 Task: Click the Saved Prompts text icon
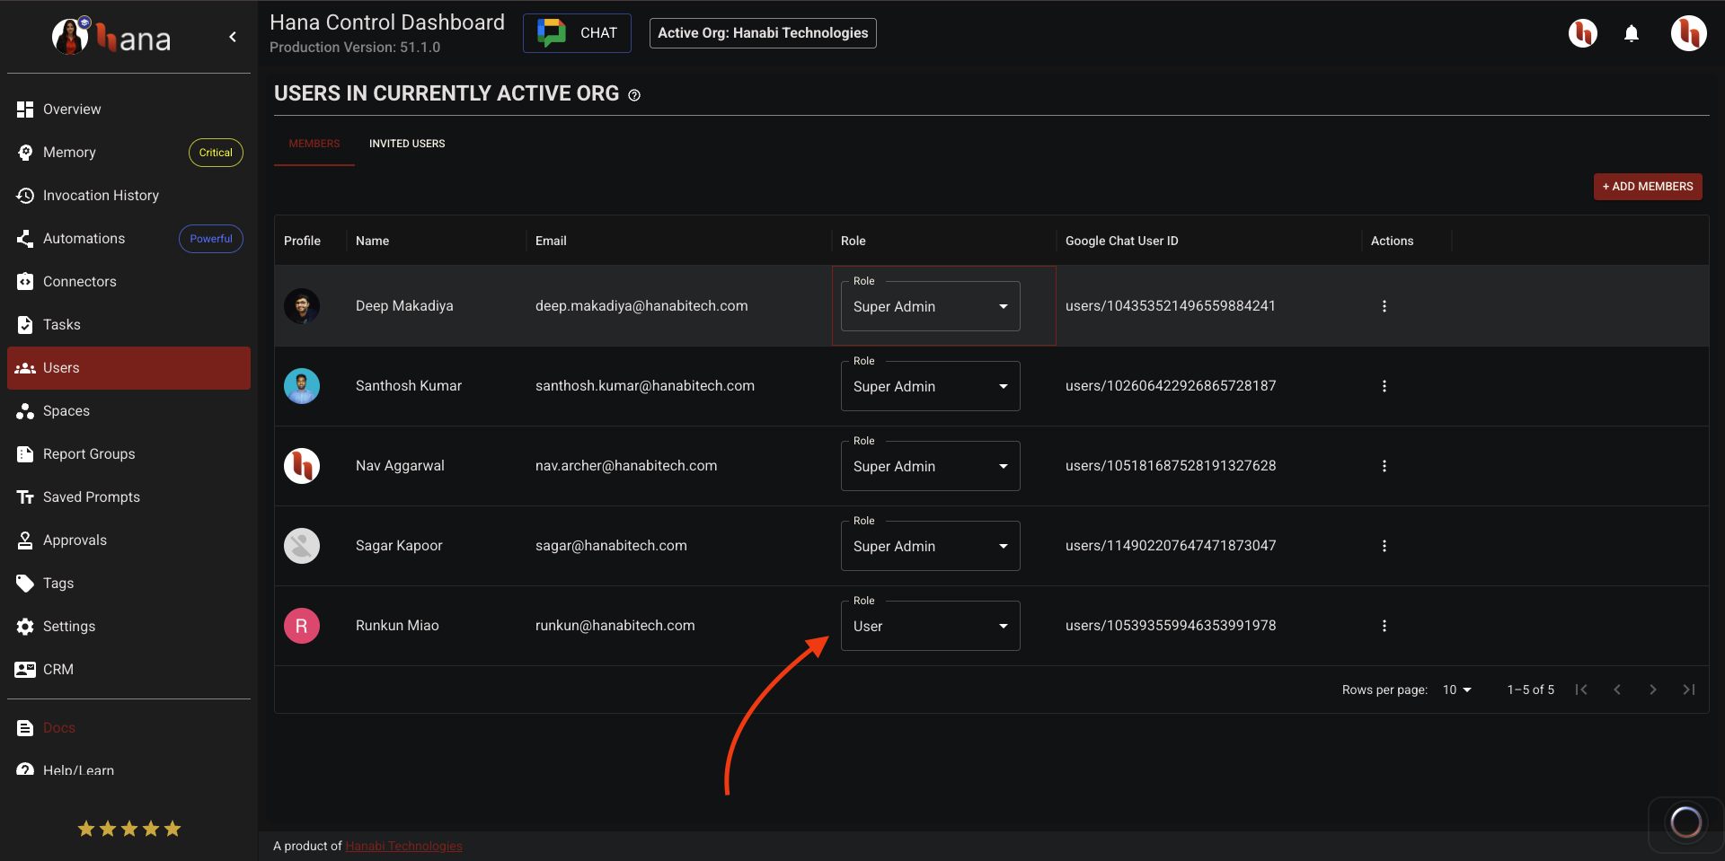25,497
